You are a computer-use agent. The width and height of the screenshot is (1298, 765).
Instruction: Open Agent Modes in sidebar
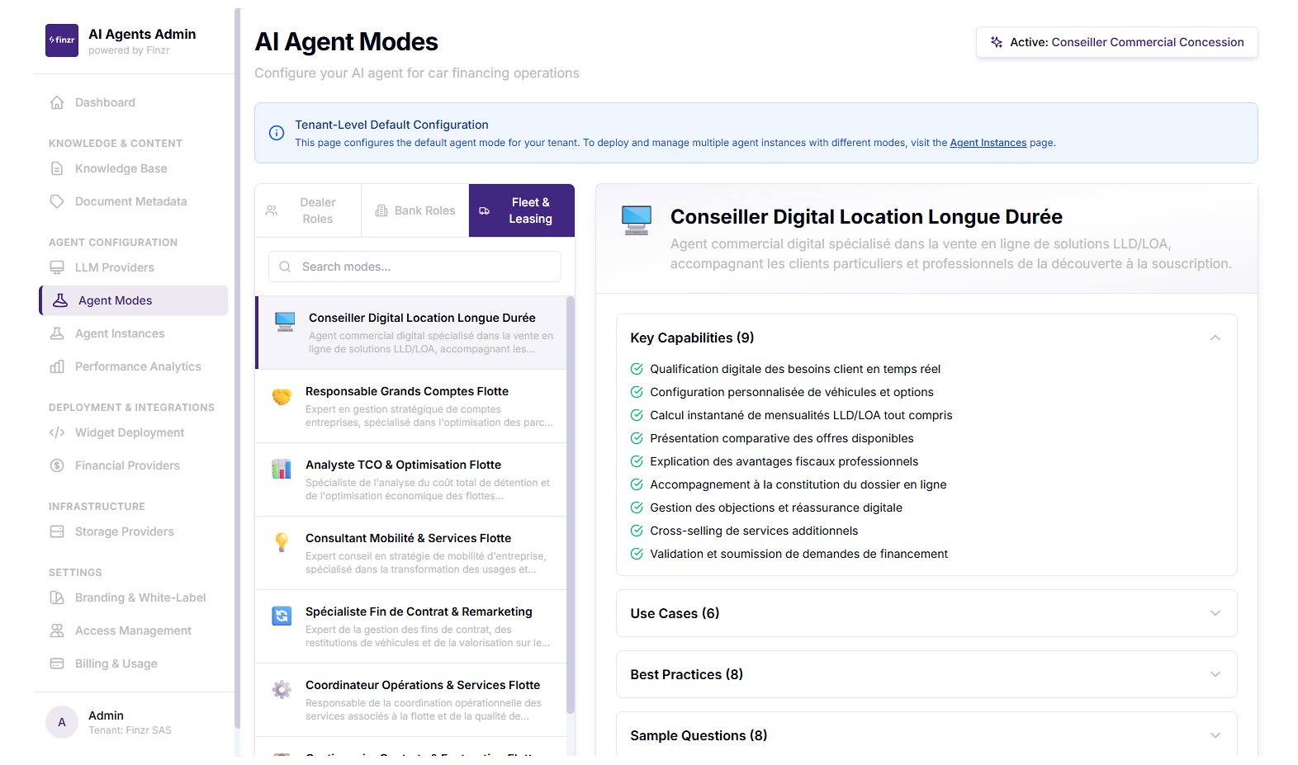coord(134,300)
